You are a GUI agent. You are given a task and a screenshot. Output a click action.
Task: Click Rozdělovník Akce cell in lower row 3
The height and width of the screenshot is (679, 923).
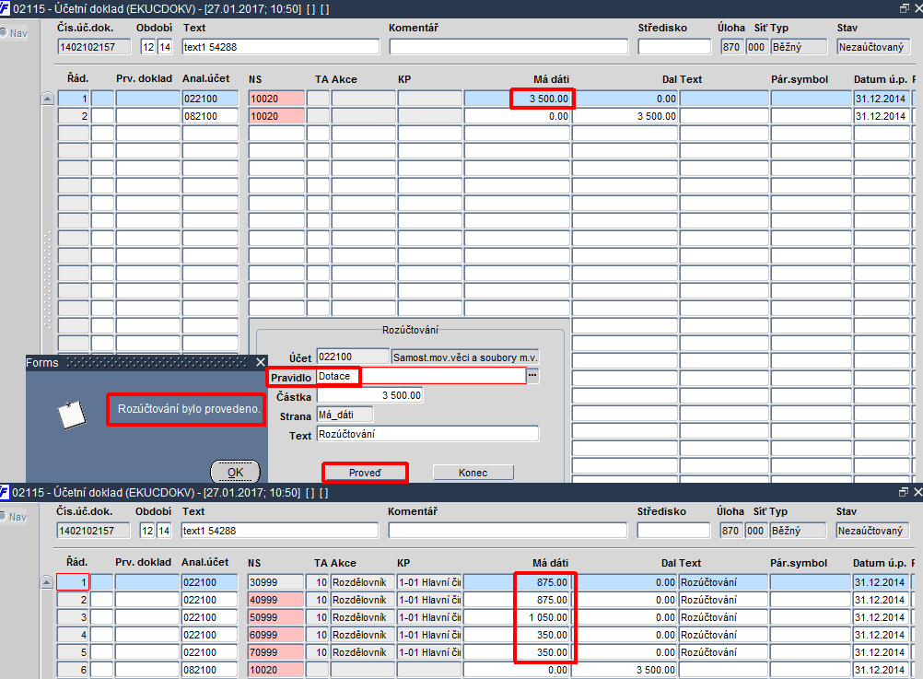click(362, 617)
